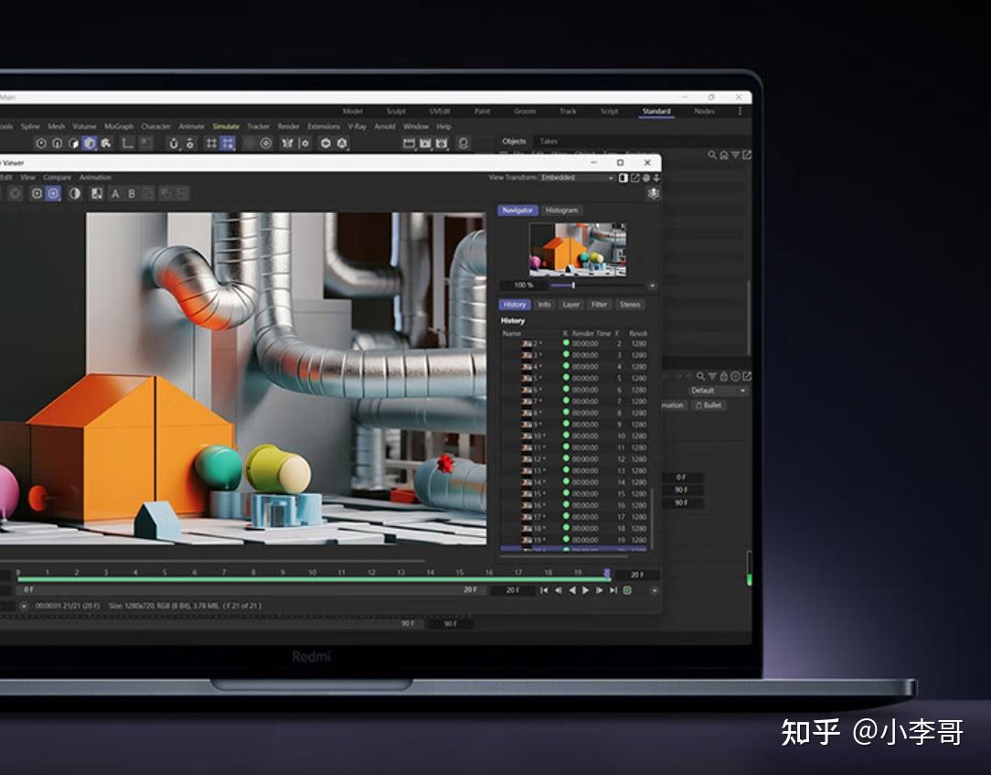The width and height of the screenshot is (991, 775).
Task: Open the Filter tab in Picture Viewer
Action: (x=600, y=305)
